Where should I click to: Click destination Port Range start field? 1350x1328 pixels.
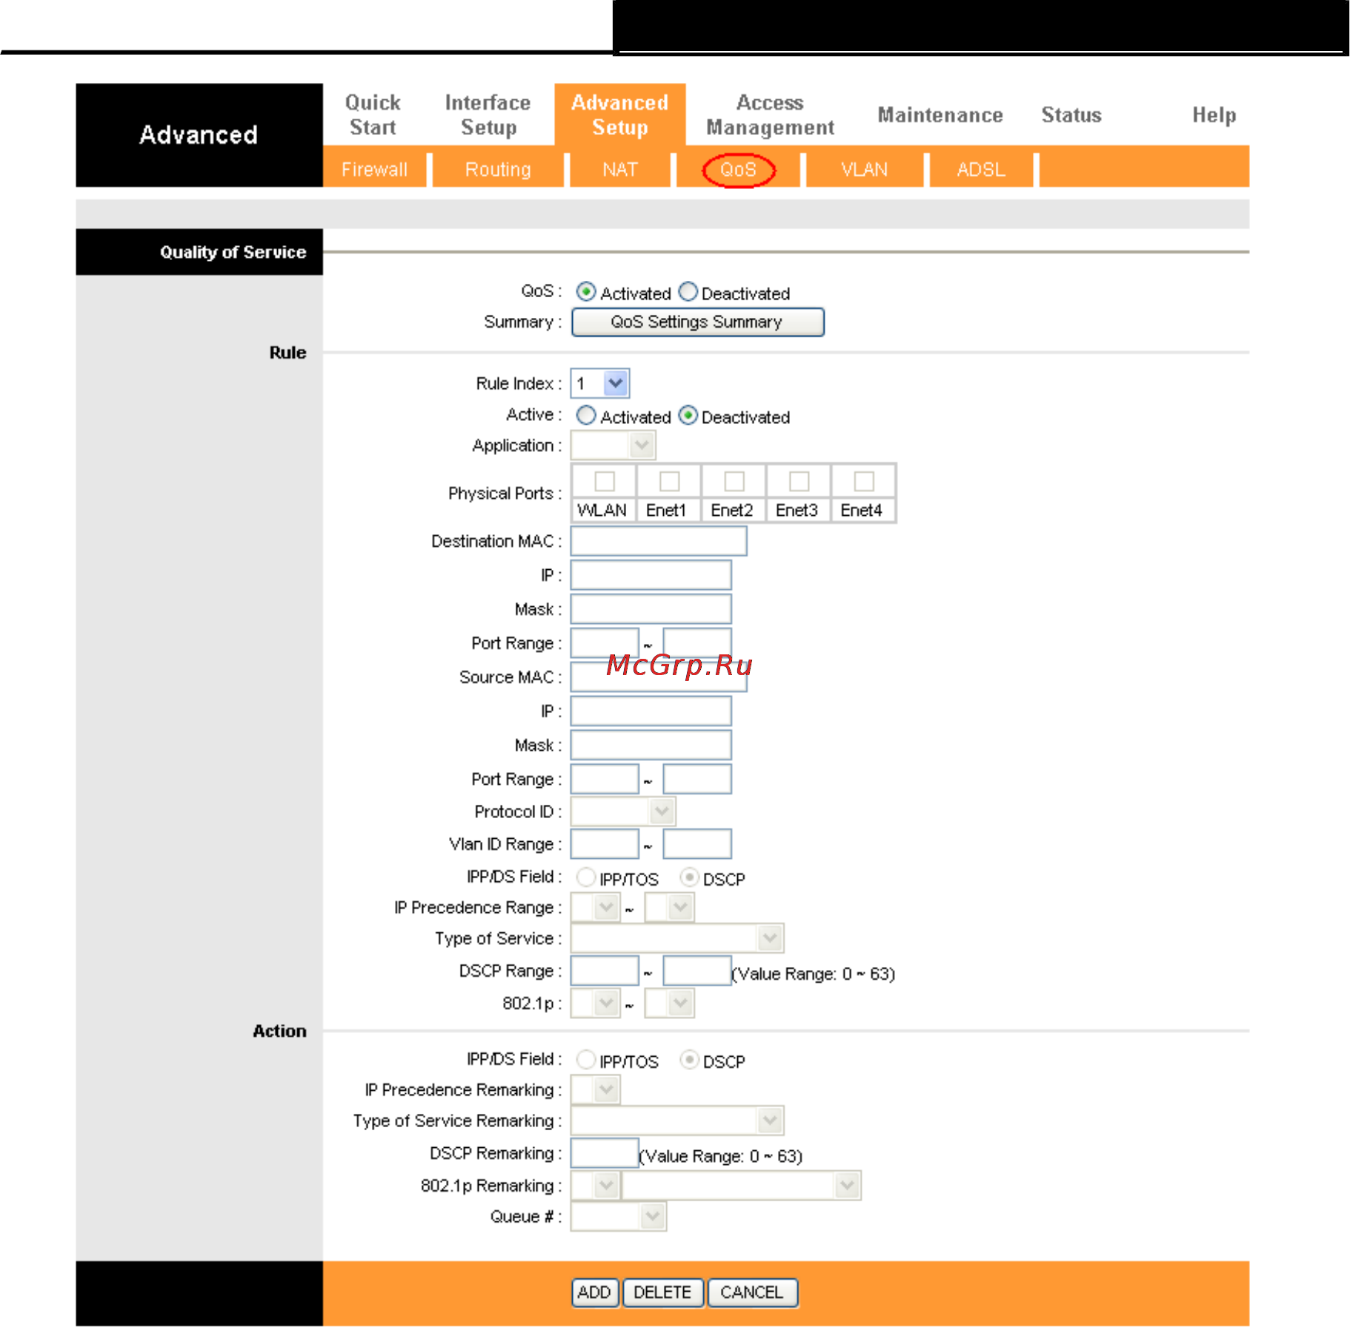pyautogui.click(x=605, y=643)
